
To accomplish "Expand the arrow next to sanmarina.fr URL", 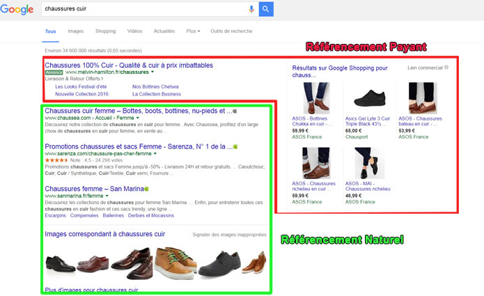I will coord(107,196).
